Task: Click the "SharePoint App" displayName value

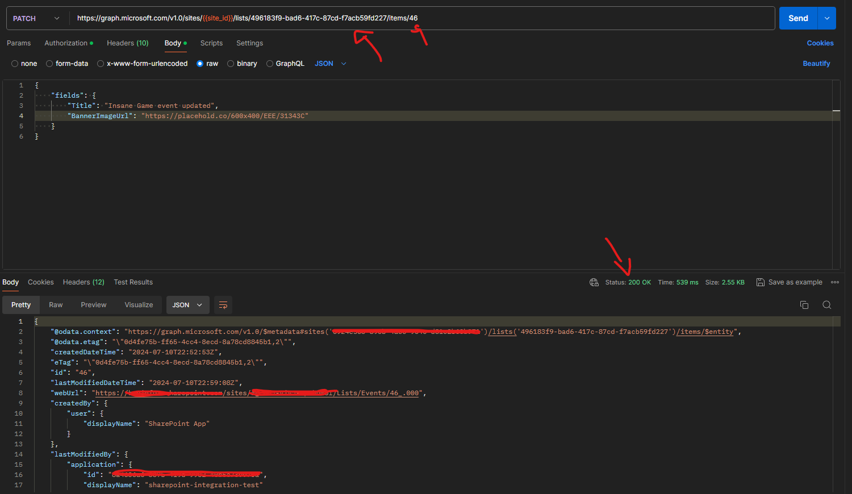Action: click(x=177, y=424)
